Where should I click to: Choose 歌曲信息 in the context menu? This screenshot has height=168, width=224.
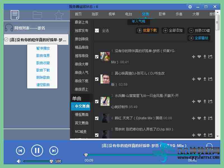[43, 55]
